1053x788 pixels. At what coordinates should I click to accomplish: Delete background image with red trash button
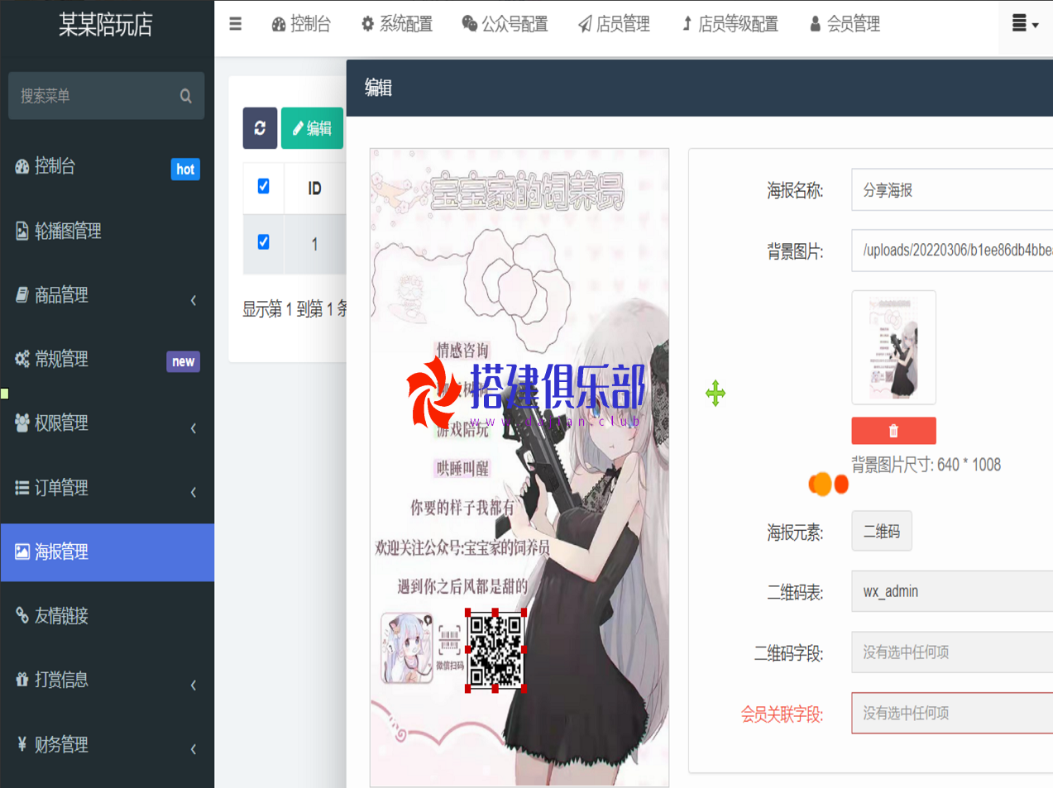893,431
